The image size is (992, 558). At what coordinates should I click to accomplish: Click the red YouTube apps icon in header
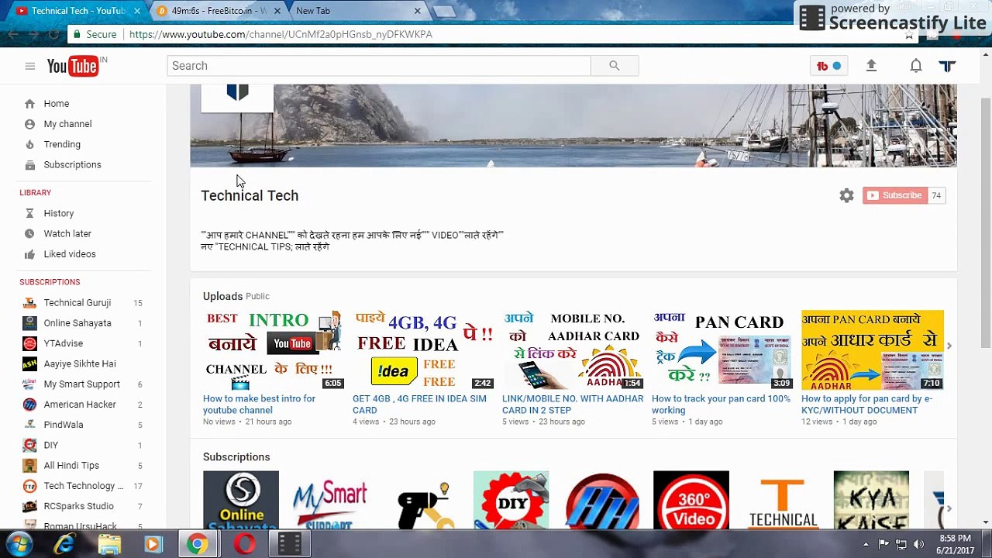(x=828, y=66)
